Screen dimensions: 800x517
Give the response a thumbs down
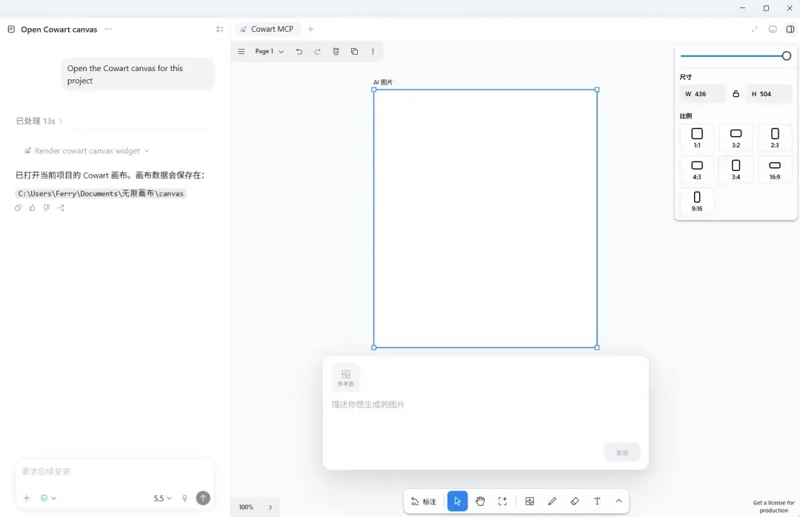pyautogui.click(x=47, y=207)
